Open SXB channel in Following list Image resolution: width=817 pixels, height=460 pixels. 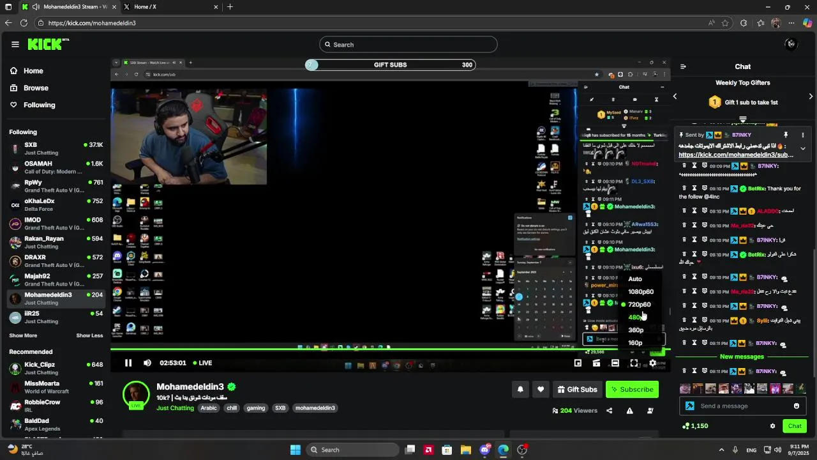[56, 148]
